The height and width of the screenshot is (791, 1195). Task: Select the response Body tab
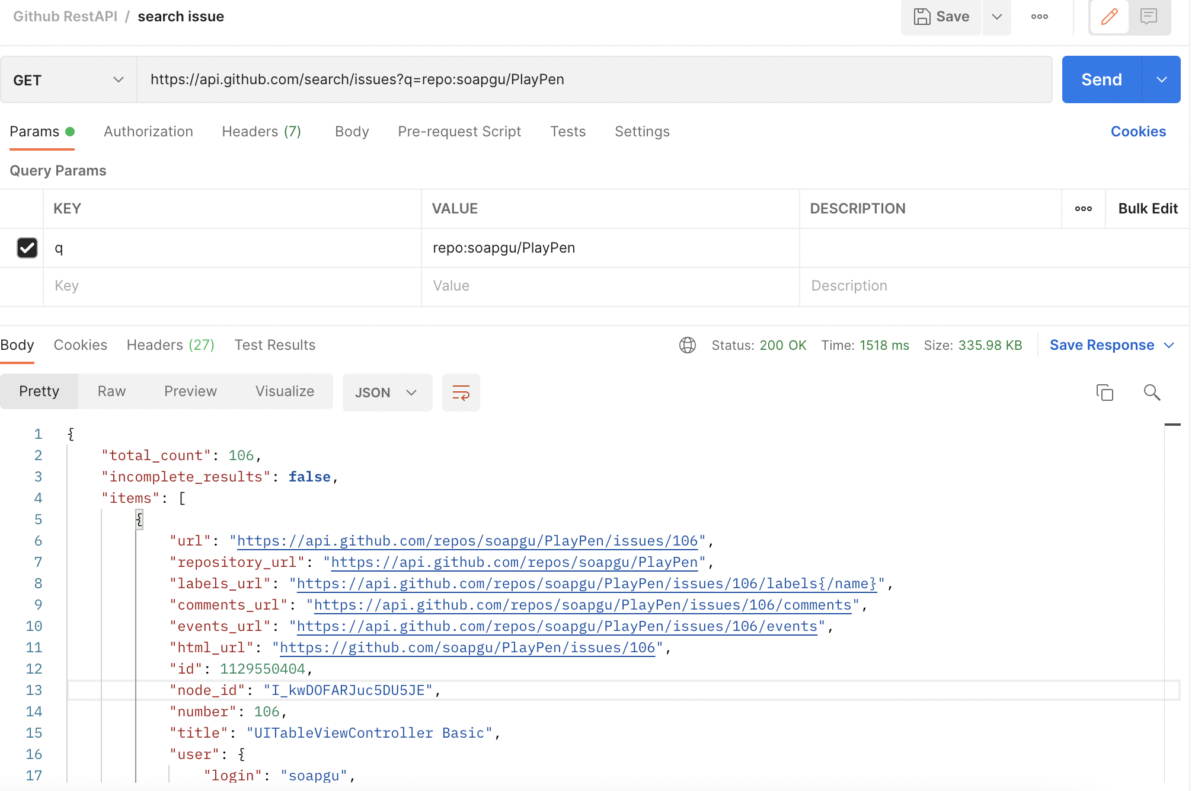17,345
